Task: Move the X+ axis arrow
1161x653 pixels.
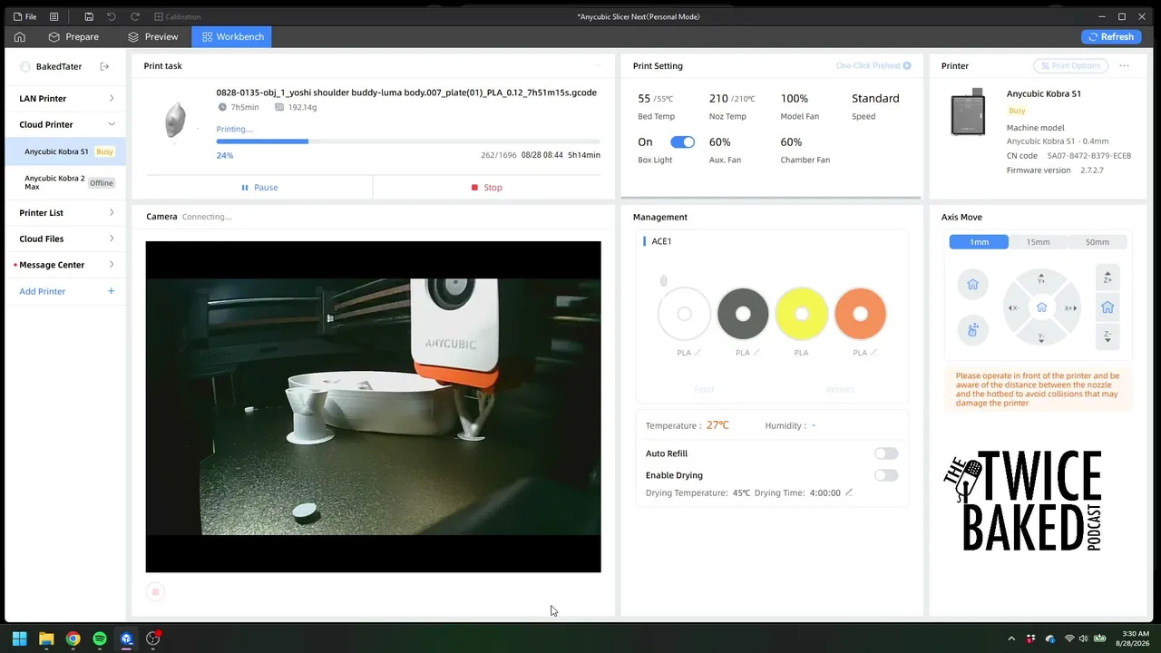Action: (1070, 308)
